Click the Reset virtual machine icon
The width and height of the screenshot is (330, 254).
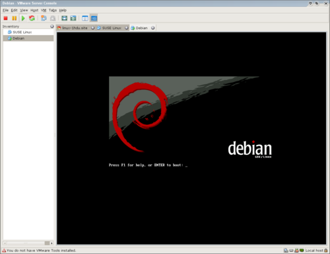tap(32, 18)
